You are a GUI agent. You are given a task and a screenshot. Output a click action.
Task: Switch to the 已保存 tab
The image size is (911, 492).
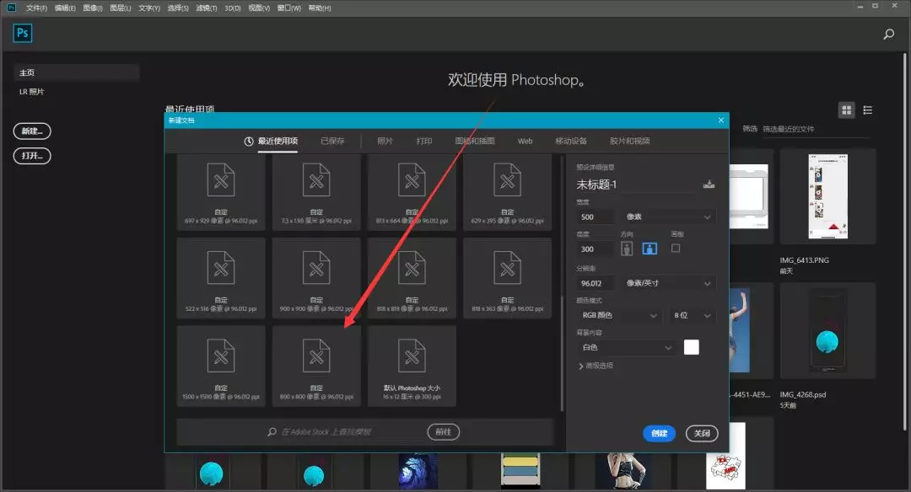coord(332,141)
